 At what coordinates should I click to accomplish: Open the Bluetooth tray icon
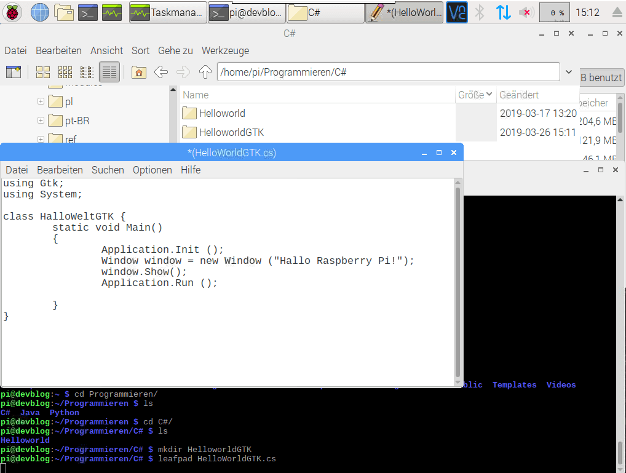pyautogui.click(x=480, y=12)
